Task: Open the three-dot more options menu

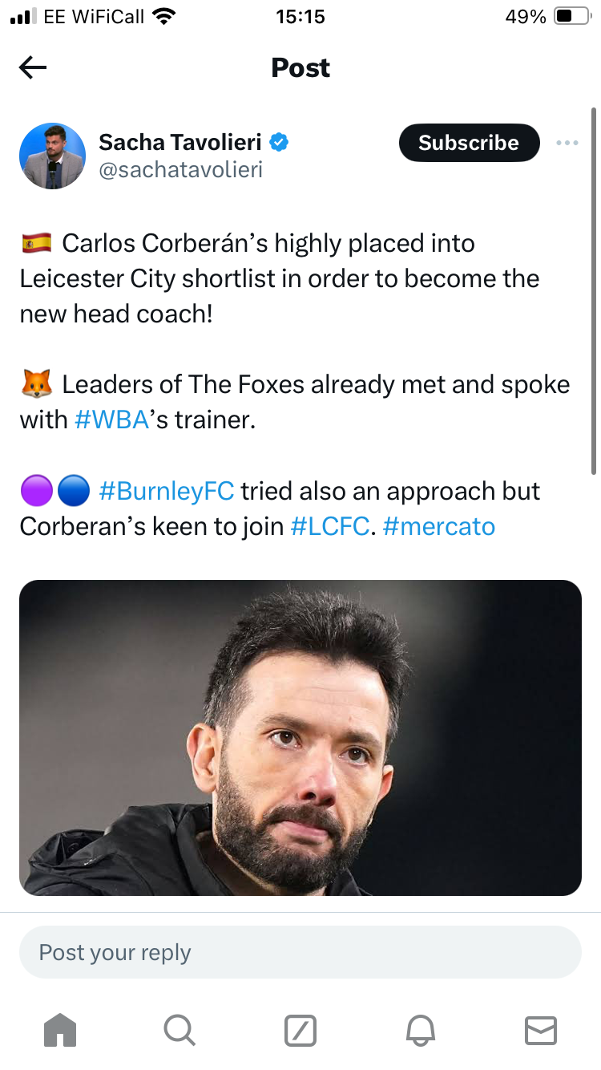Action: [x=567, y=143]
